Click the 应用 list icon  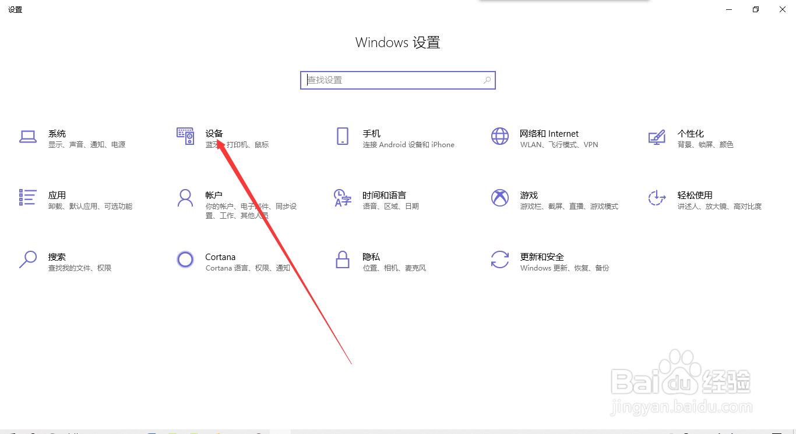(x=28, y=198)
